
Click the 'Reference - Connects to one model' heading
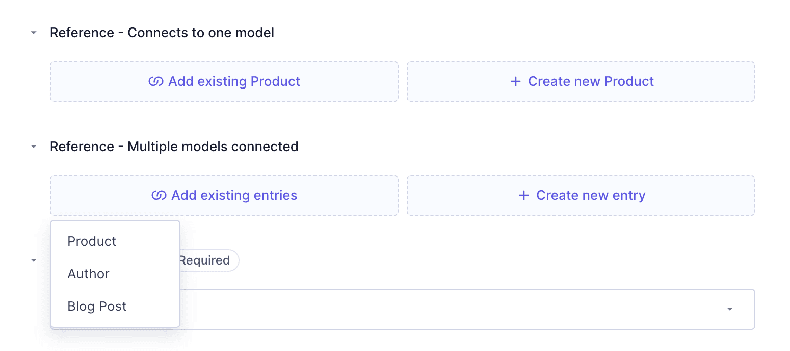click(x=162, y=33)
